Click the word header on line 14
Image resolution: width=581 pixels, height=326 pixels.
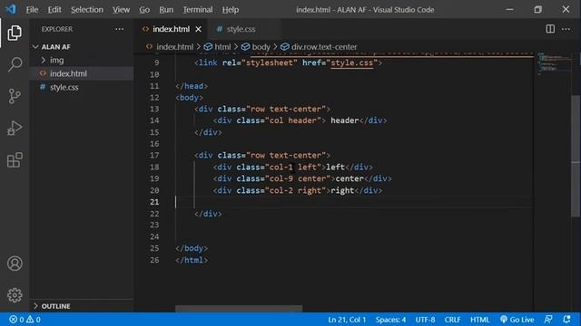click(345, 120)
